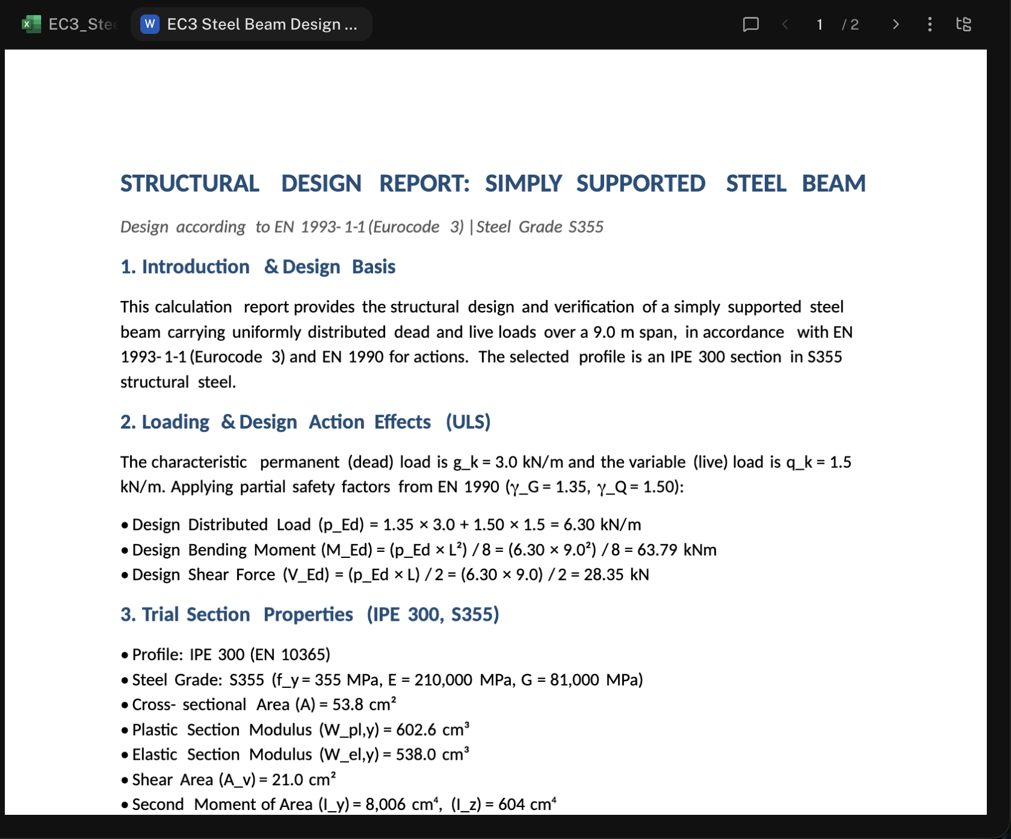Click the 'Profile: IPE 300 (EN 10365)' line

pyautogui.click(x=226, y=655)
